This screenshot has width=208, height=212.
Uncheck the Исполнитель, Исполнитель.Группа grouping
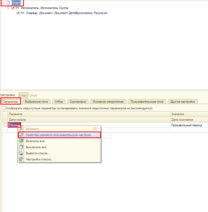(13, 8)
